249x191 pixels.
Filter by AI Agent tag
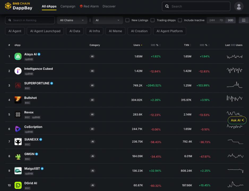[x=15, y=31]
